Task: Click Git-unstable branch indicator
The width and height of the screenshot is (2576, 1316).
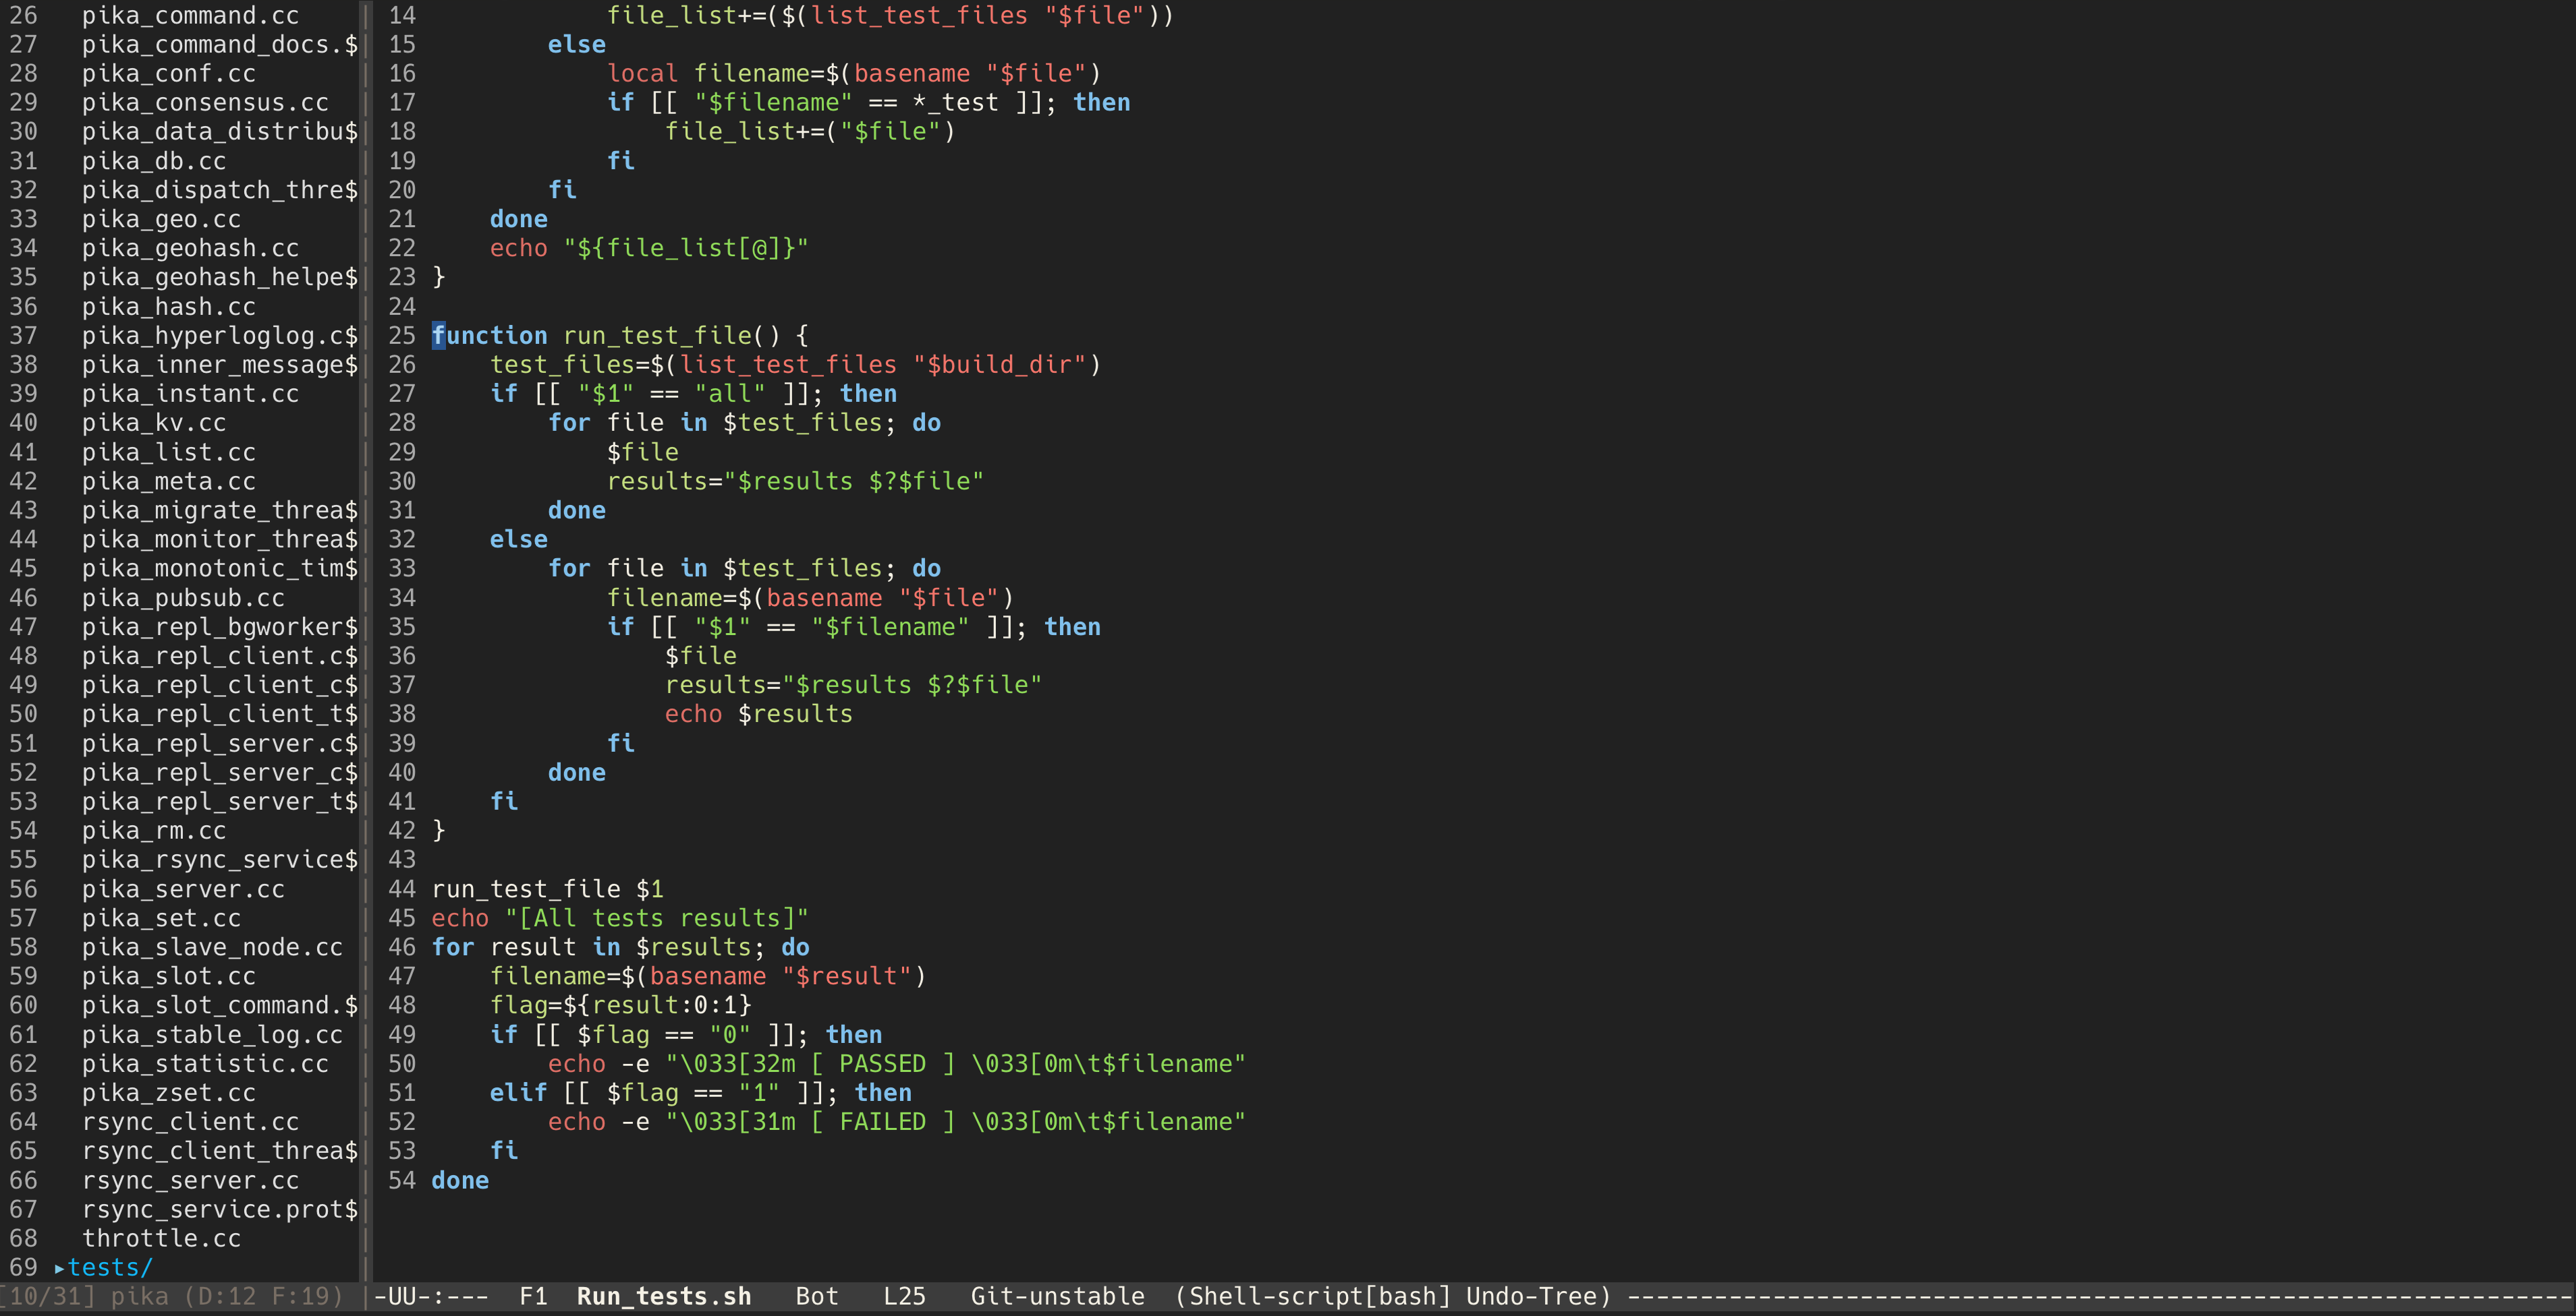Action: (1057, 1297)
